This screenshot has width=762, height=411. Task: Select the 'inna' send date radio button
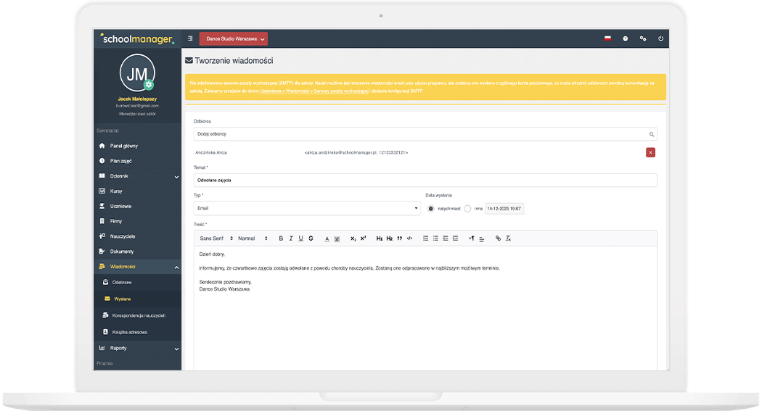[x=468, y=209]
